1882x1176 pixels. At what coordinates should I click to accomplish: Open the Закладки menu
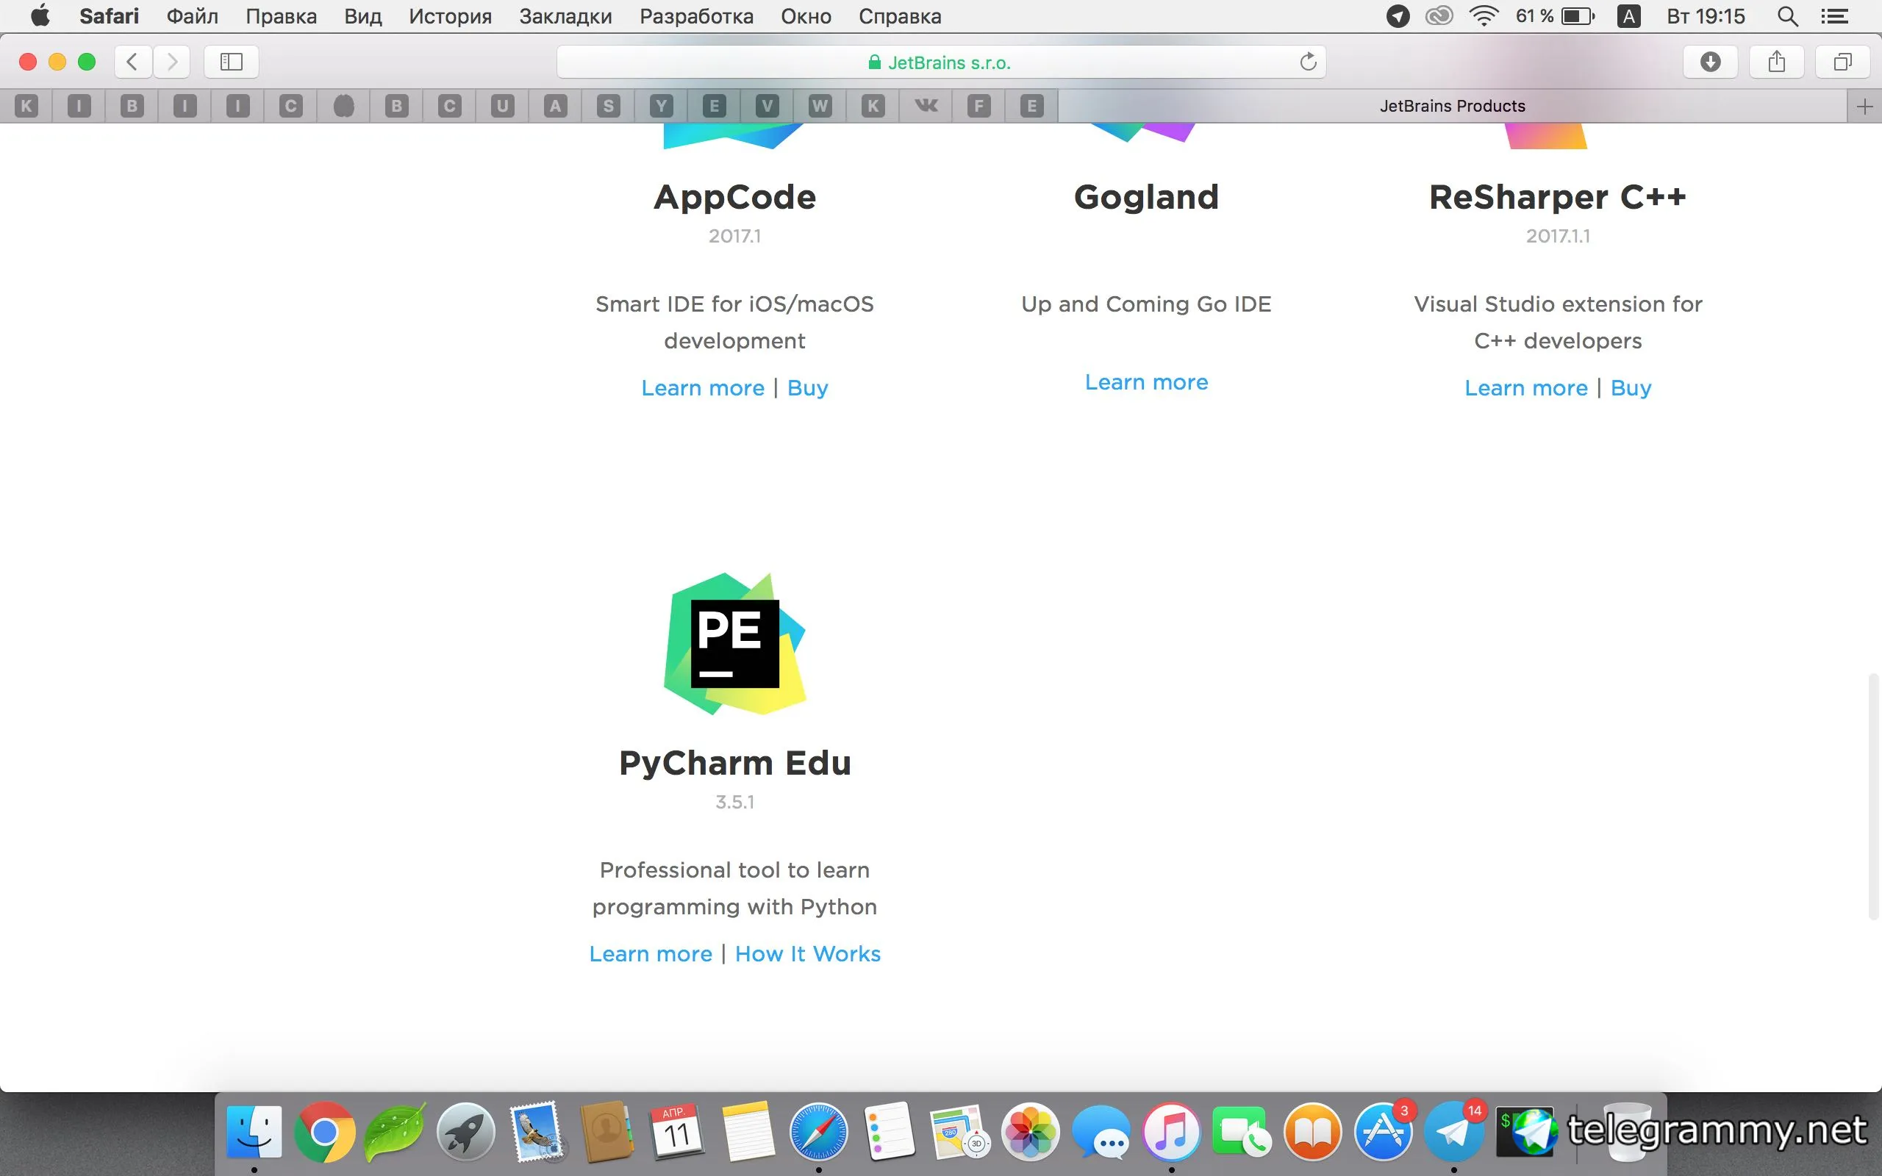click(565, 16)
